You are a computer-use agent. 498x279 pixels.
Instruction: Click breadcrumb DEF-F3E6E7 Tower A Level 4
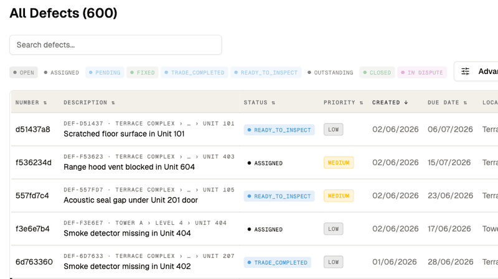145,223
